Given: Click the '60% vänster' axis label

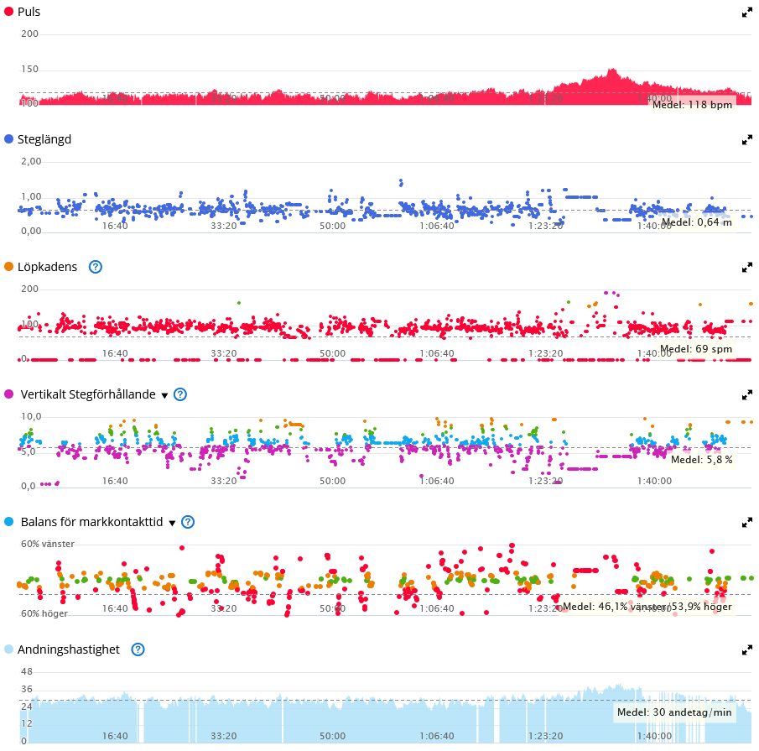Looking at the screenshot, I should point(48,544).
